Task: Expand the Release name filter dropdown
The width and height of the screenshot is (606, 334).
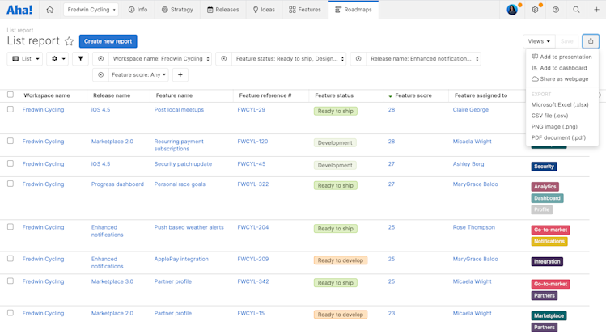Action: point(423,59)
